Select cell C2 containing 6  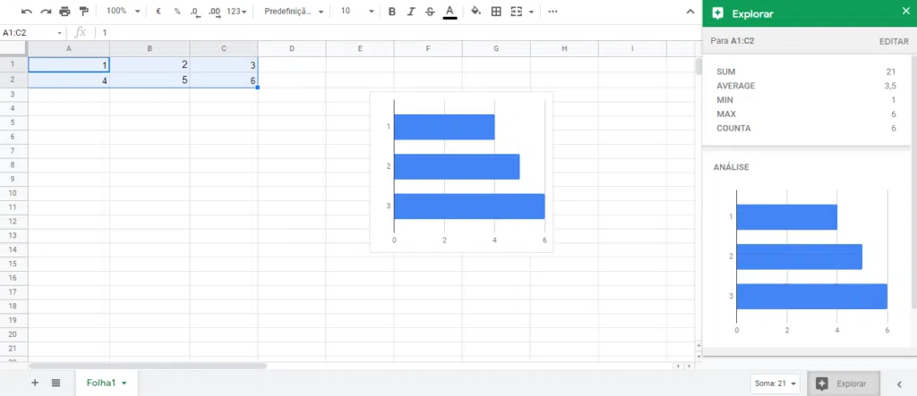click(x=223, y=80)
